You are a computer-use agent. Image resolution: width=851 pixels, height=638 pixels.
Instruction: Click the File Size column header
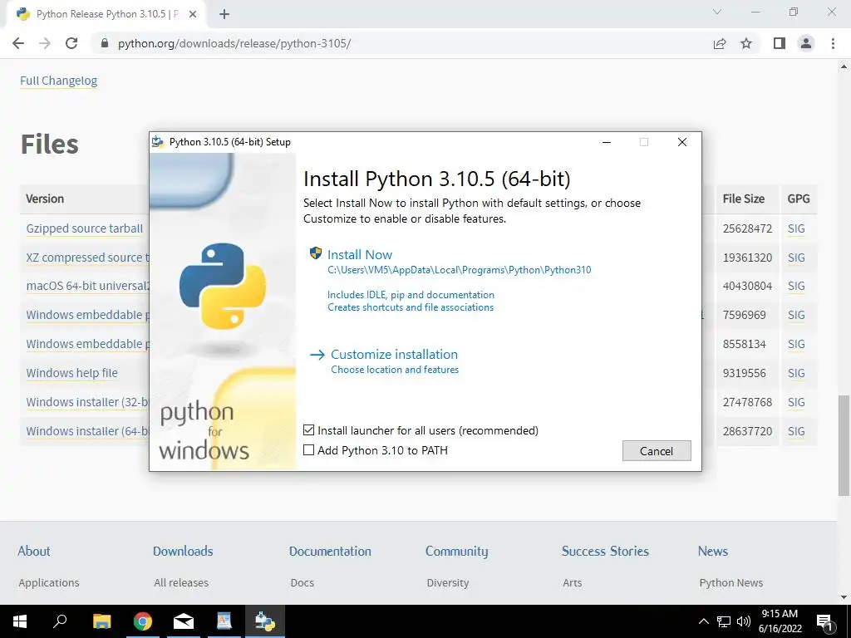[x=743, y=199]
